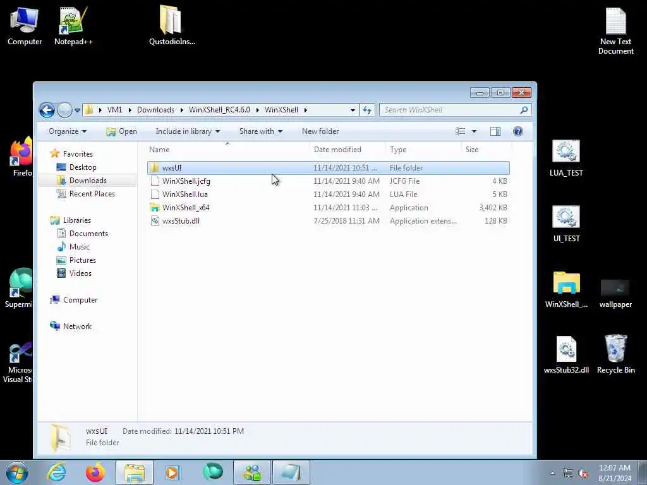
Task: Toggle the preview pane icon
Action: (x=495, y=131)
